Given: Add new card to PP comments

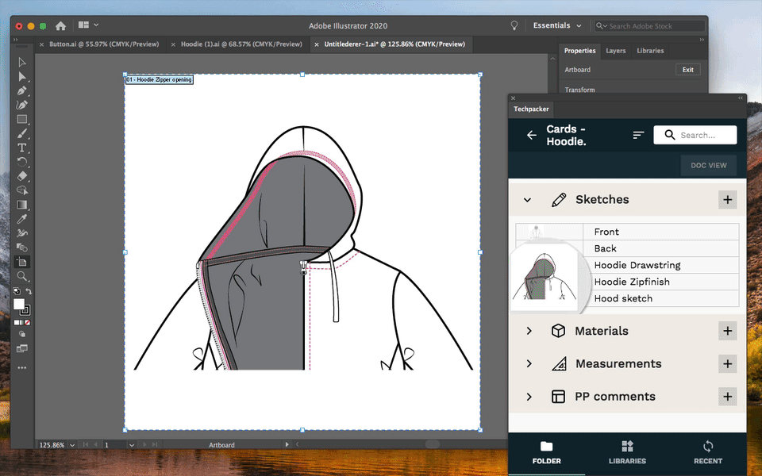Looking at the screenshot, I should point(728,397).
